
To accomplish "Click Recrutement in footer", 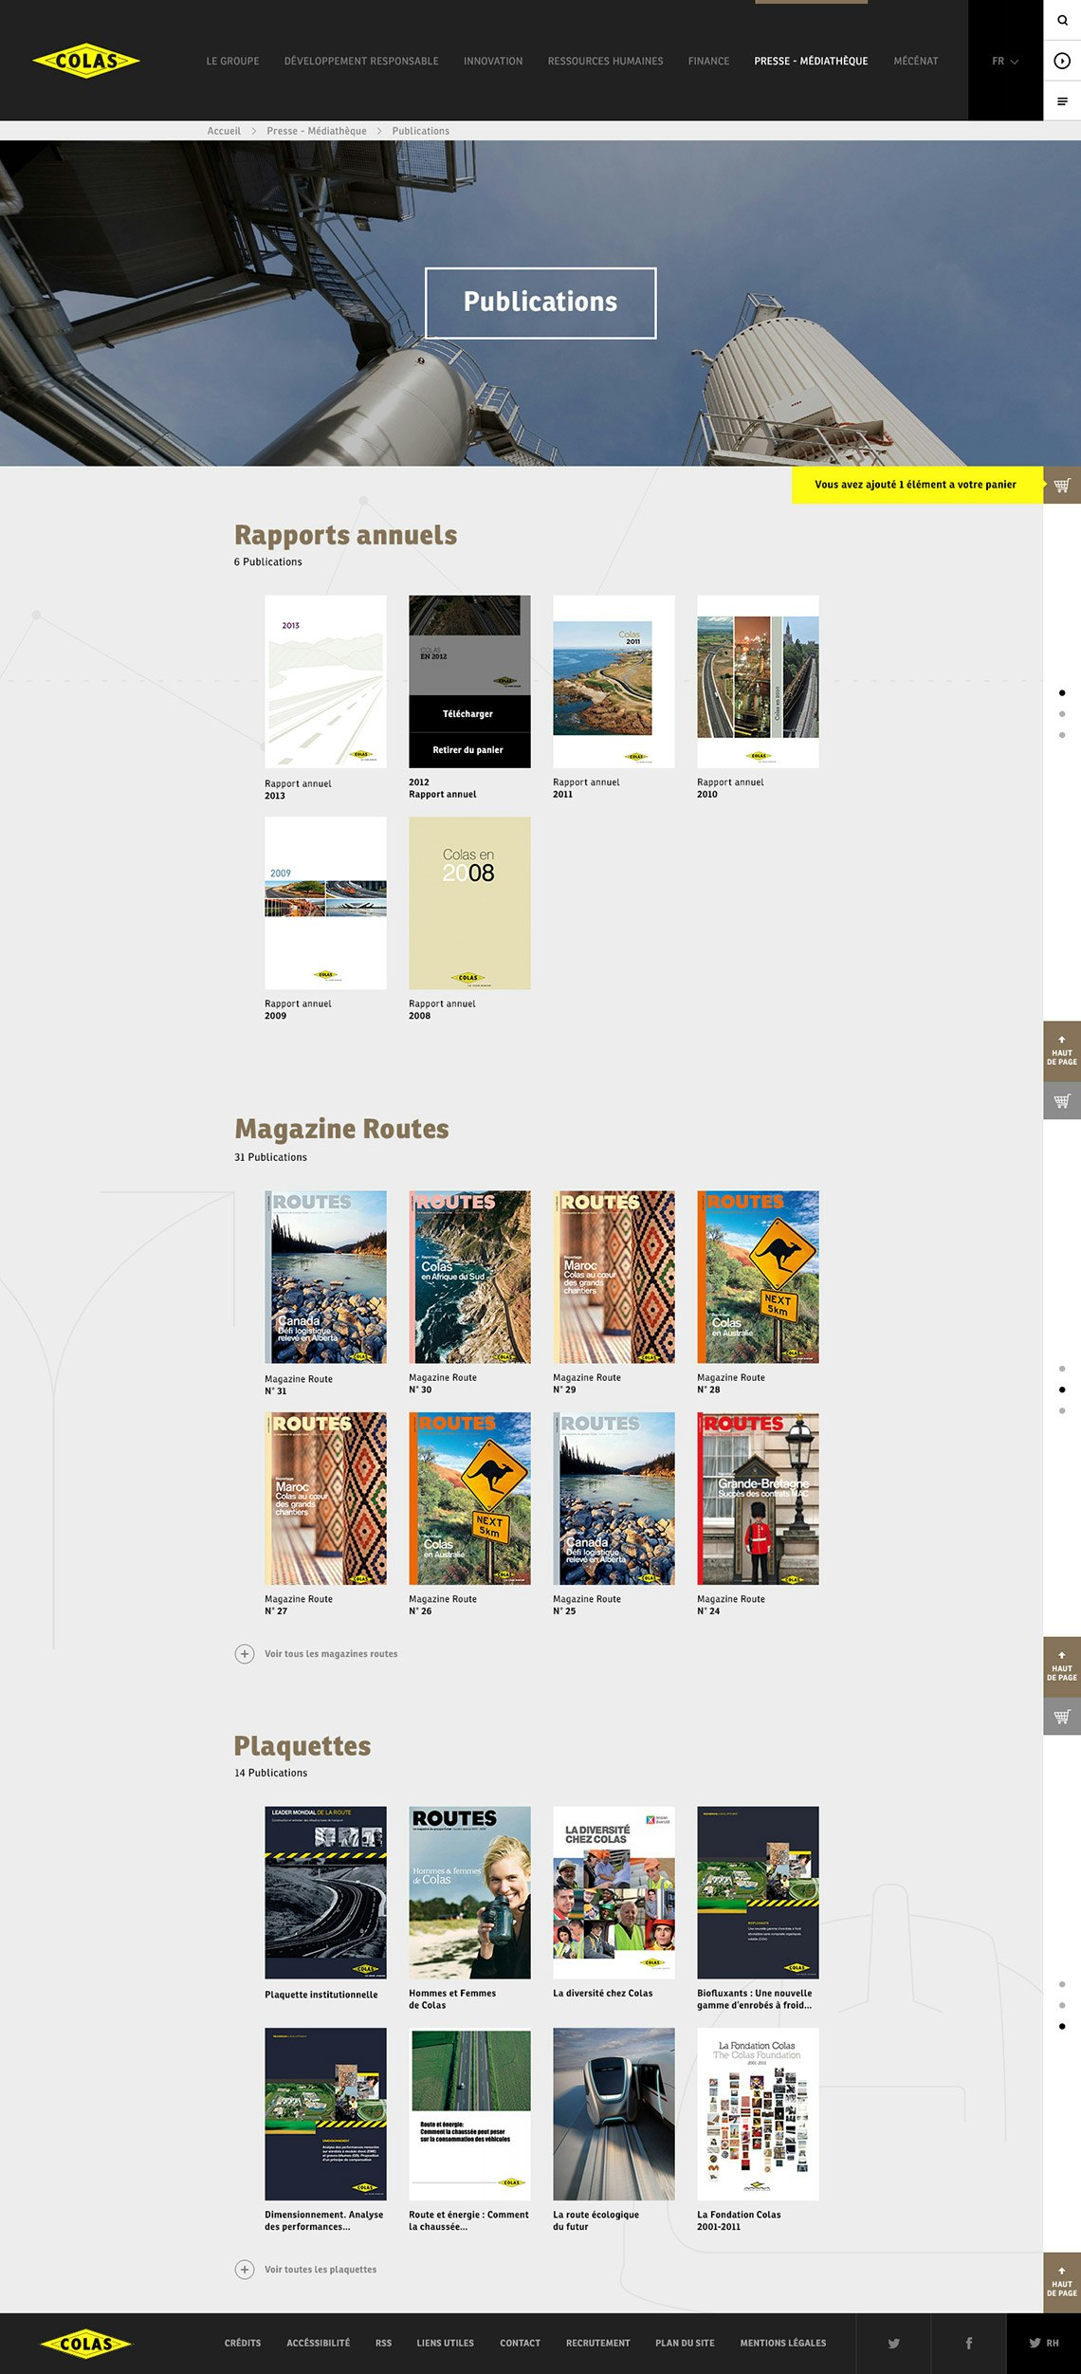I will pyautogui.click(x=598, y=2343).
